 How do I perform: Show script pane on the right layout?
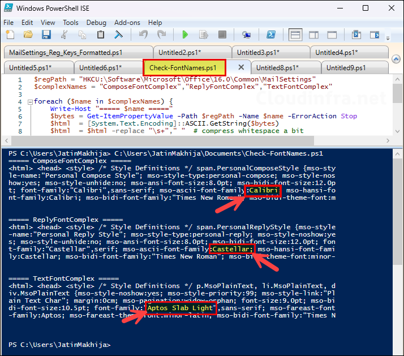(313, 35)
